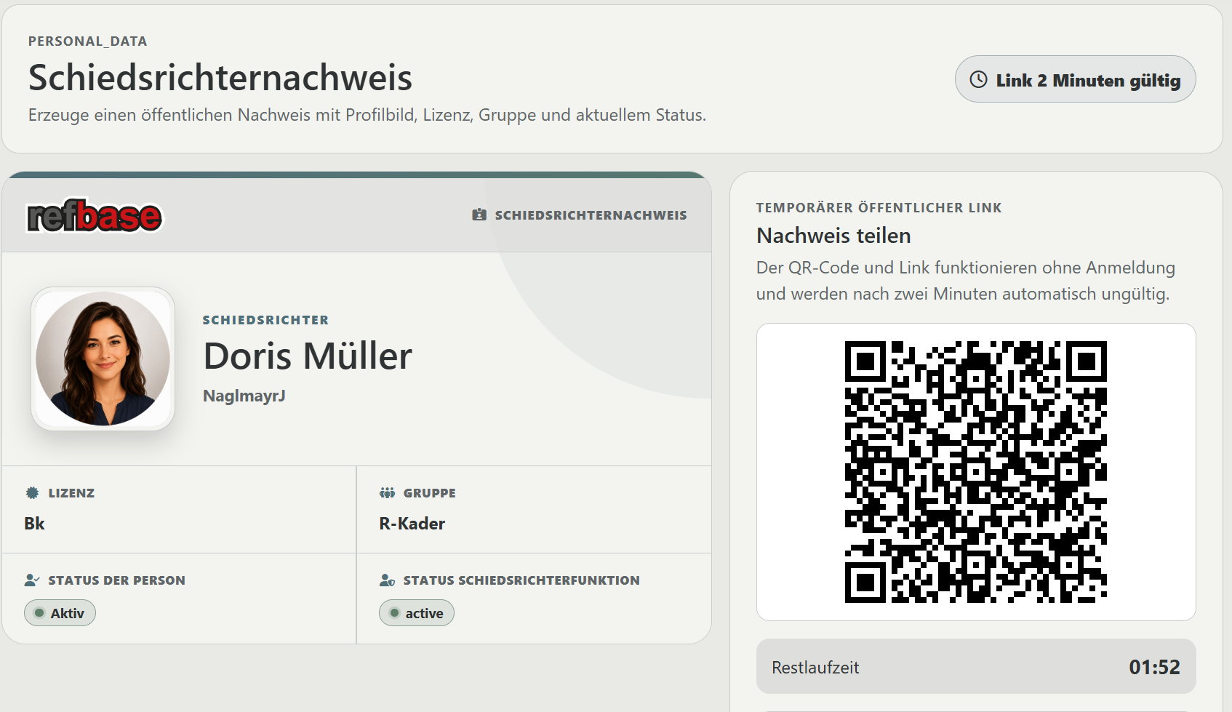Click the STATUS DER PERSON label
1232x712 pixels.
tap(116, 580)
